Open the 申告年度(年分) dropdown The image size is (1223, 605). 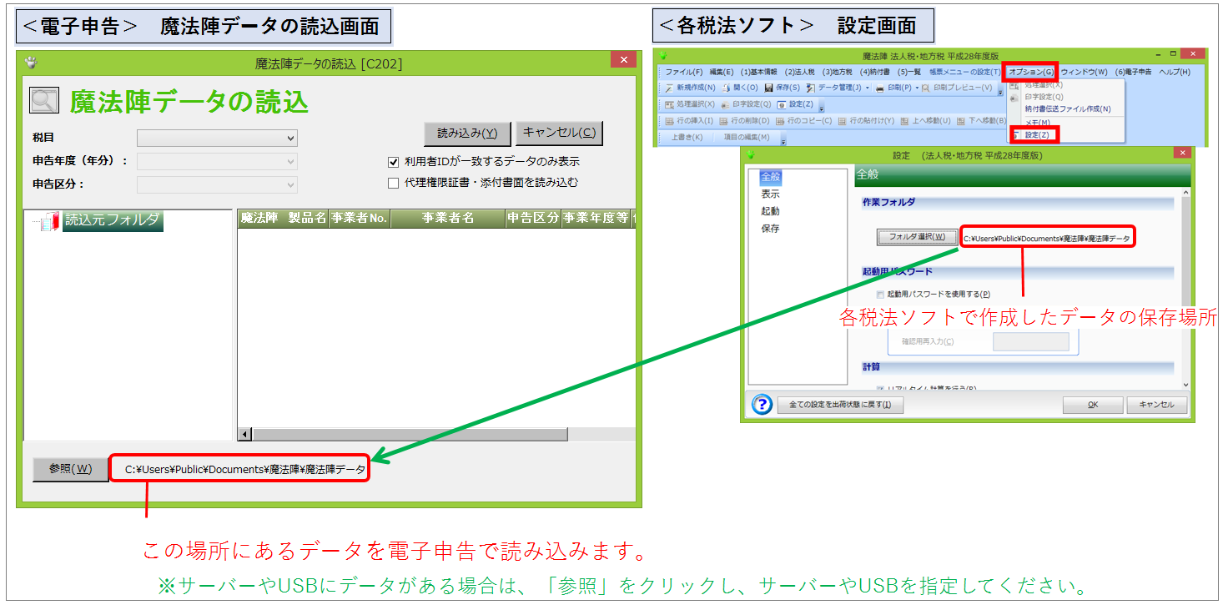(x=217, y=161)
